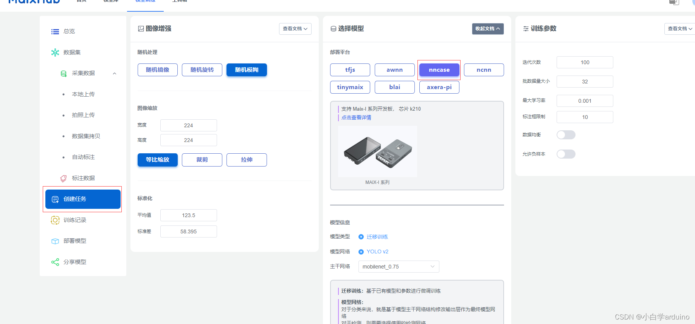
Task: Click the 训练参数 sliders icon
Action: [526, 29]
